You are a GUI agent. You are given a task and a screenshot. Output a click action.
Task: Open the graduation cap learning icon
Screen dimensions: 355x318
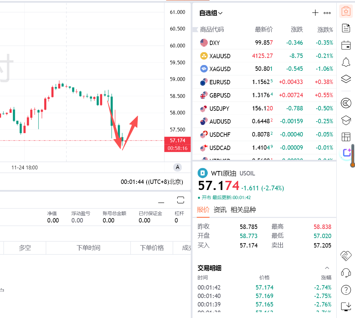tap(346, 120)
